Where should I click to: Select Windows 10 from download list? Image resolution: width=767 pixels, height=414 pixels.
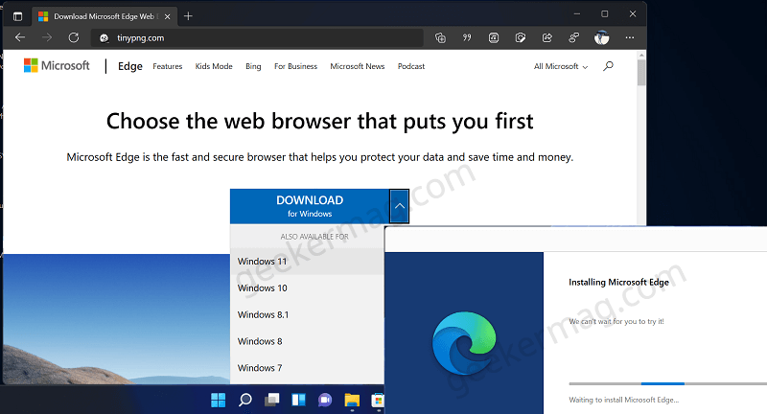[307, 288]
